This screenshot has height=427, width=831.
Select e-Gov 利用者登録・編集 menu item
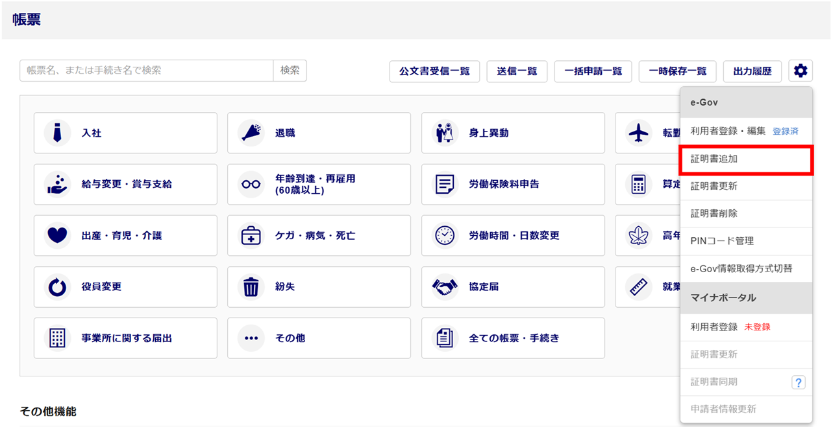click(x=746, y=131)
